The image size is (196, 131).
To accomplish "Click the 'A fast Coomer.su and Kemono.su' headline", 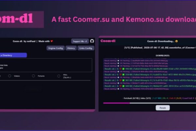I will click(124, 19).
